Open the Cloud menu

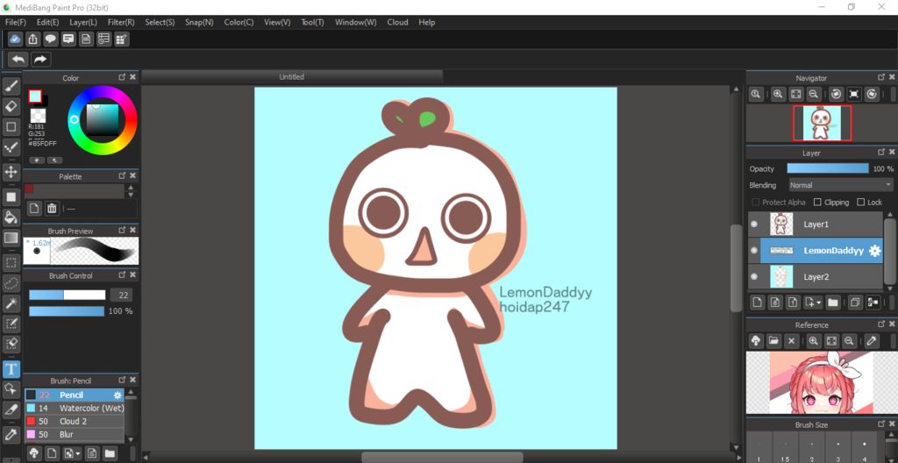click(397, 22)
